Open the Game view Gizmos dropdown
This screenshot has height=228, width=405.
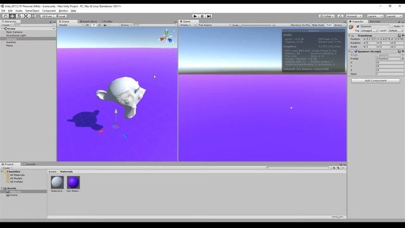click(x=339, y=25)
